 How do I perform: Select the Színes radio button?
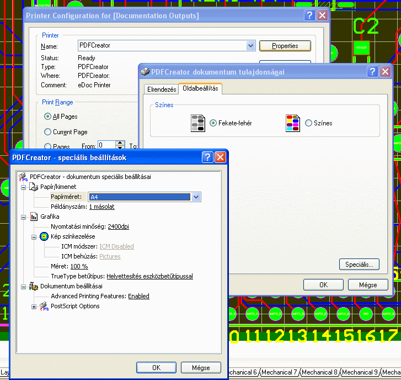(309, 123)
